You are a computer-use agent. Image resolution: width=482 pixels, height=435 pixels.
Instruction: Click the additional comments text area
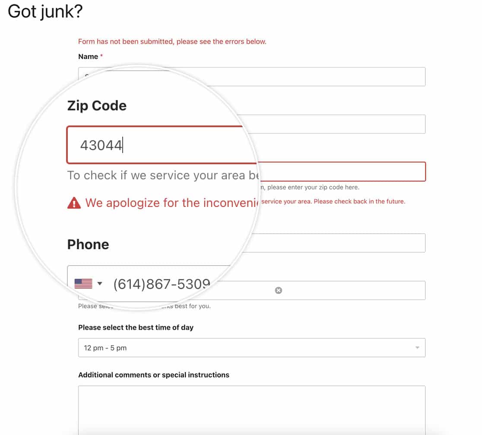coord(251,410)
